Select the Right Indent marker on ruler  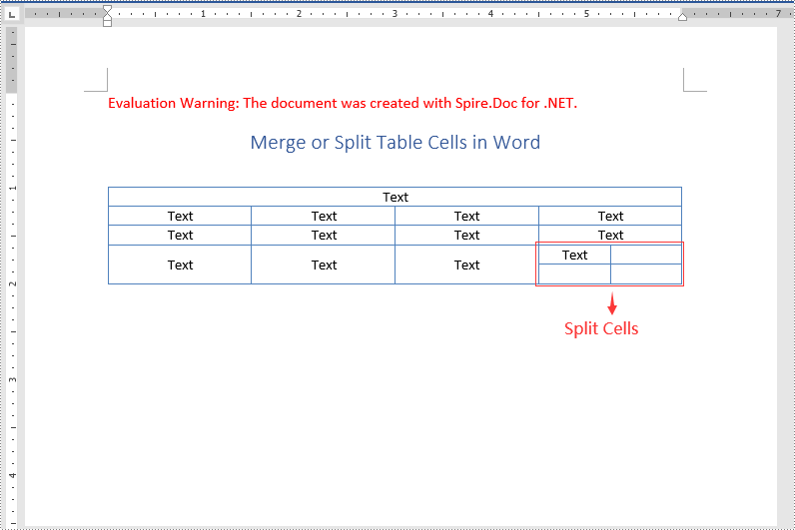click(682, 17)
